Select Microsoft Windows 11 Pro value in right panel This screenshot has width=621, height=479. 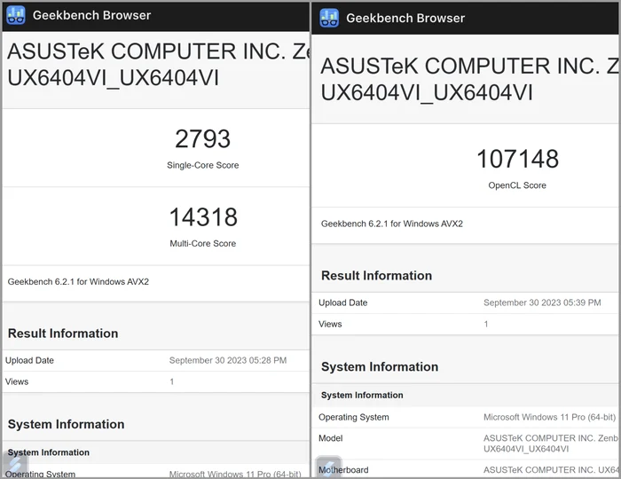tap(549, 417)
